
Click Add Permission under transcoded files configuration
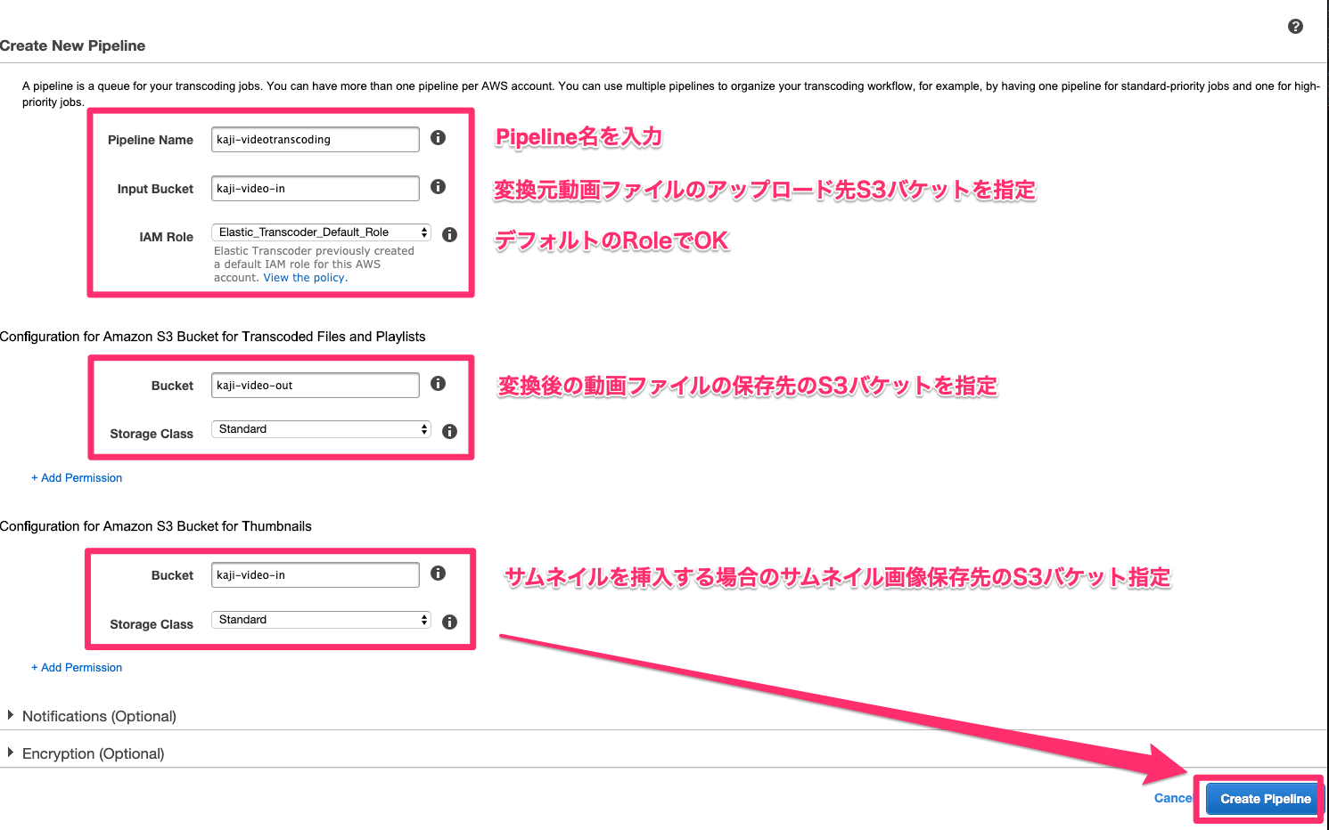pyautogui.click(x=77, y=477)
